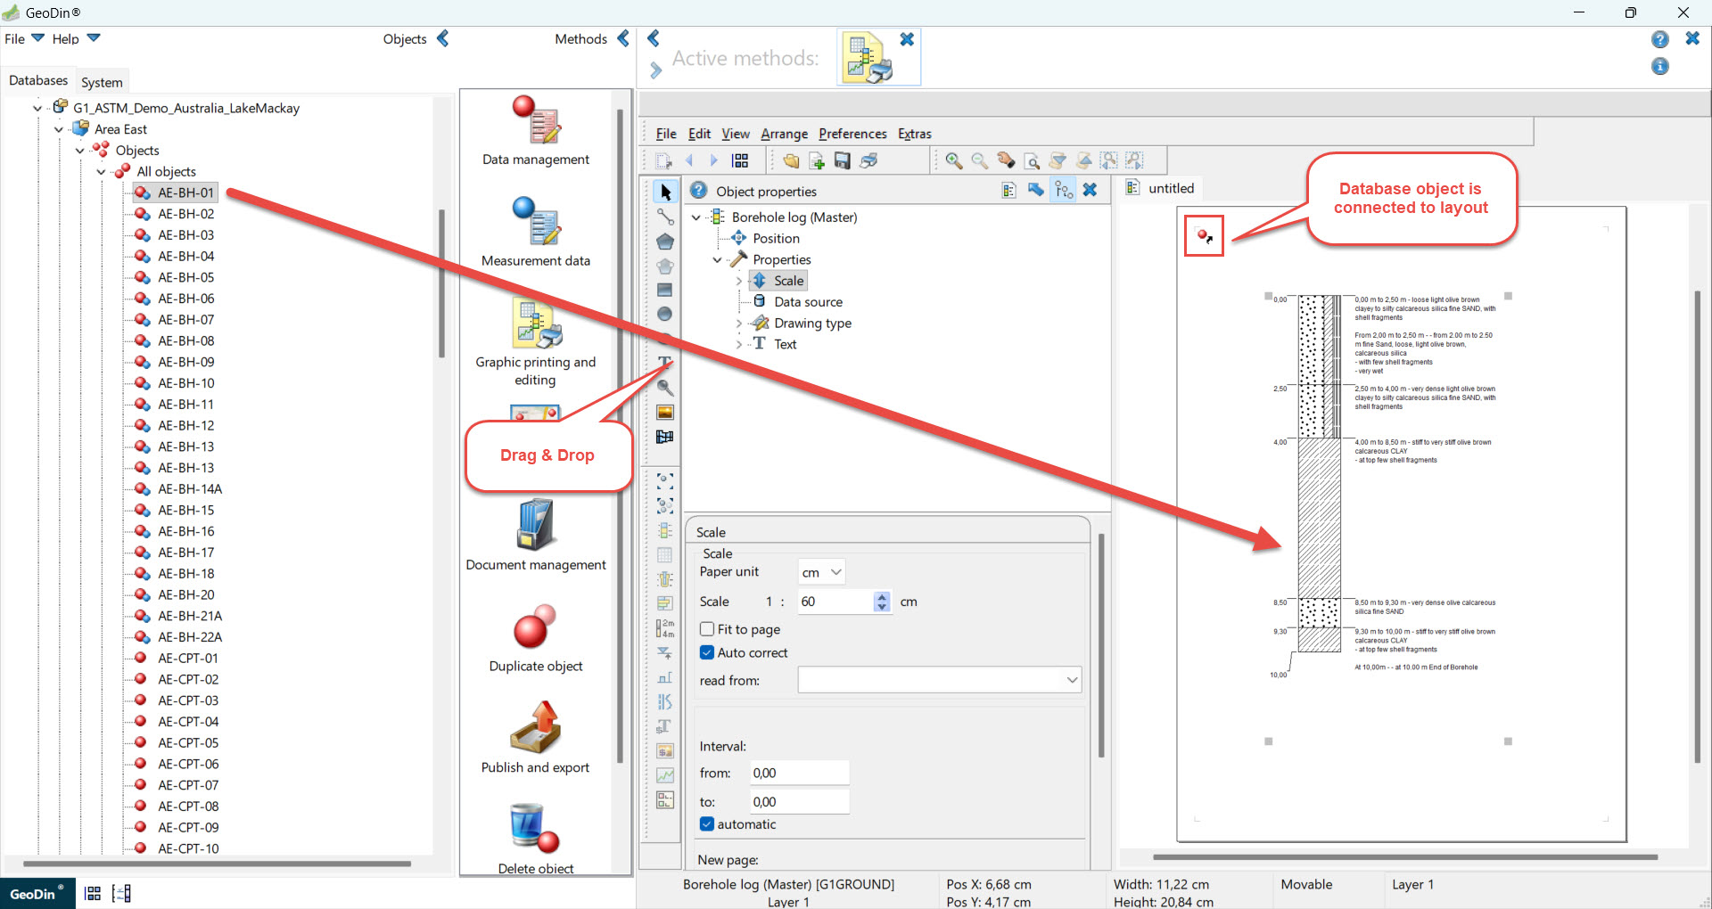The width and height of the screenshot is (1712, 909).
Task: Click the Interval 'from' input field
Action: [x=799, y=773]
